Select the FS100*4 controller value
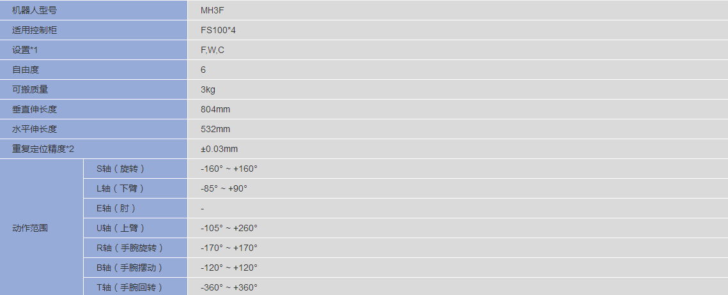The image size is (728, 295). [219, 30]
